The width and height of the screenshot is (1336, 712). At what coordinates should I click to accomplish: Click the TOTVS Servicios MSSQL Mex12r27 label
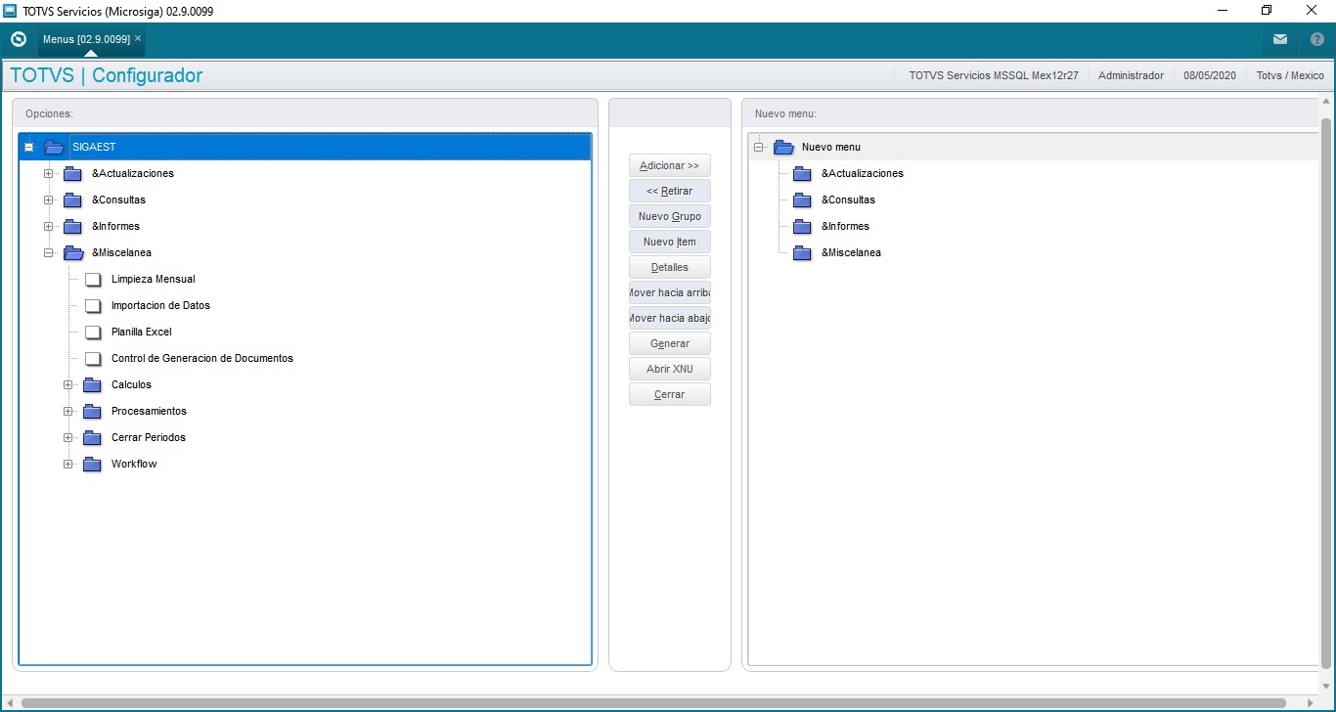coord(994,75)
